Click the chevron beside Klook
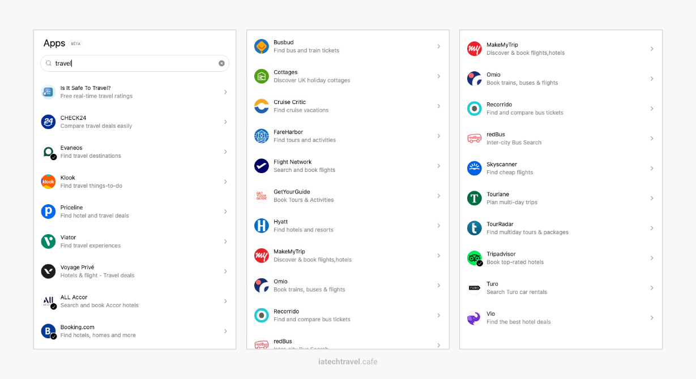 tap(225, 182)
